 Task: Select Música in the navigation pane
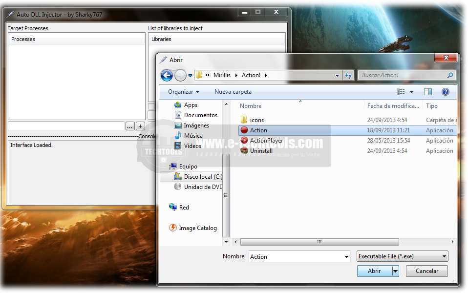point(189,135)
